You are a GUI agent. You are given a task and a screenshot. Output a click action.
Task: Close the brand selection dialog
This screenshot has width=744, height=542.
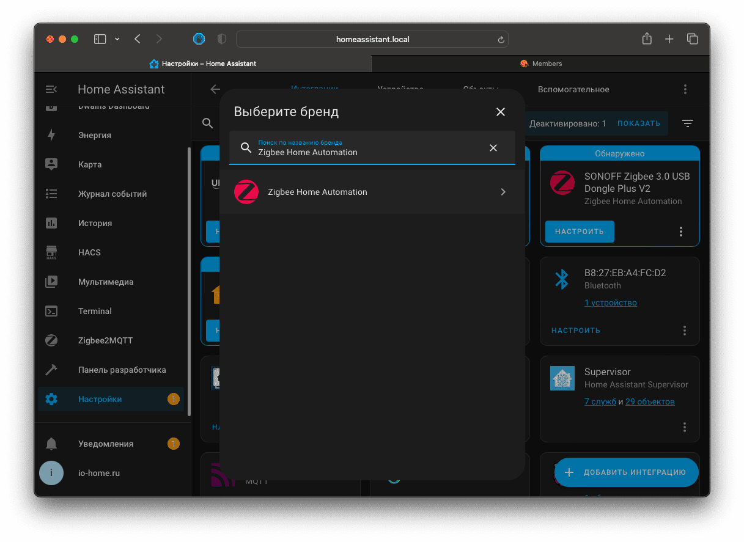501,112
